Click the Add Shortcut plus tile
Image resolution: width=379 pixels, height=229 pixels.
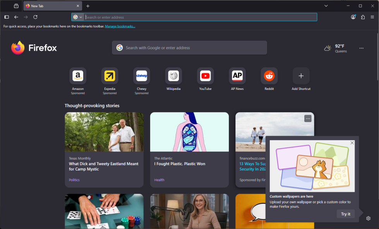pyautogui.click(x=301, y=76)
